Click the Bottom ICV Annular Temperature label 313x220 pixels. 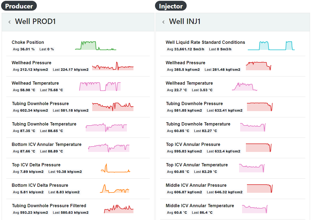tap(47, 144)
